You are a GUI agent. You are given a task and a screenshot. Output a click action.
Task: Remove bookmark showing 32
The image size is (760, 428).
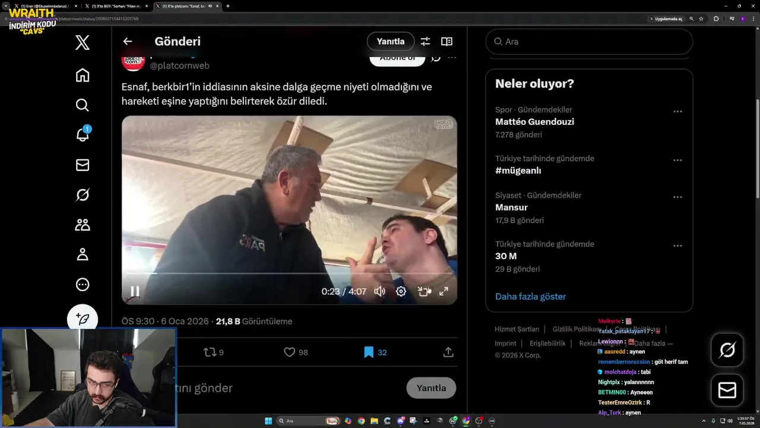click(375, 353)
